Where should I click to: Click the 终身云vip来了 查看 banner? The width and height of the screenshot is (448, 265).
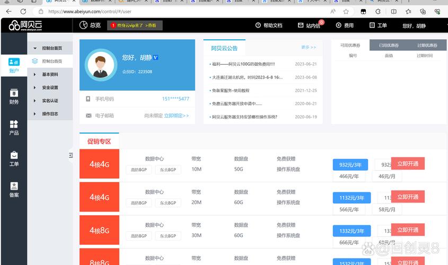point(135,25)
